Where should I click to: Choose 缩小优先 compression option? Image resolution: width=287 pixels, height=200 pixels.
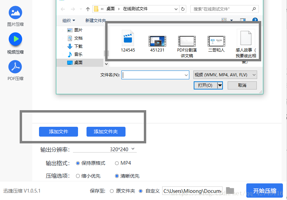click(x=88, y=176)
